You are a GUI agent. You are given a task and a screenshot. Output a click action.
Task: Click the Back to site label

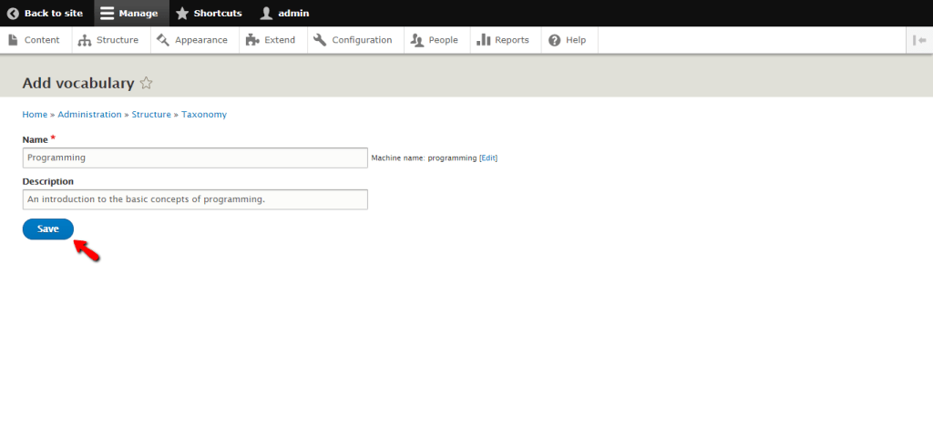point(54,13)
